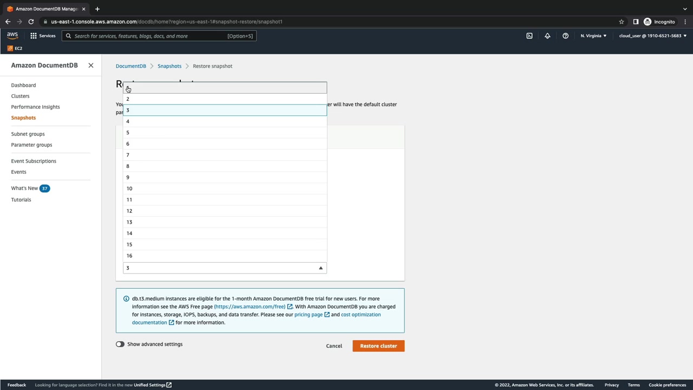Open the AWS help question mark menu
Screen dimensions: 693x390
point(565,36)
